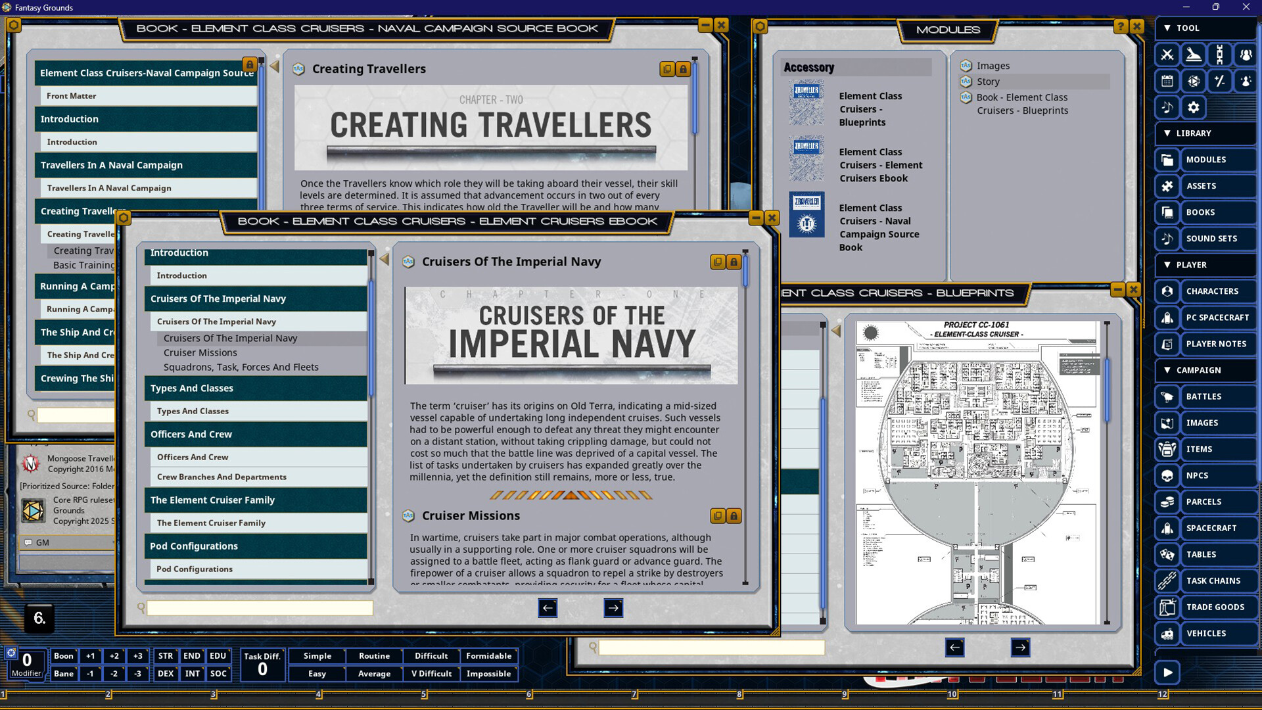Open the party sheet icon
1262x710 pixels.
pyautogui.click(x=1246, y=55)
